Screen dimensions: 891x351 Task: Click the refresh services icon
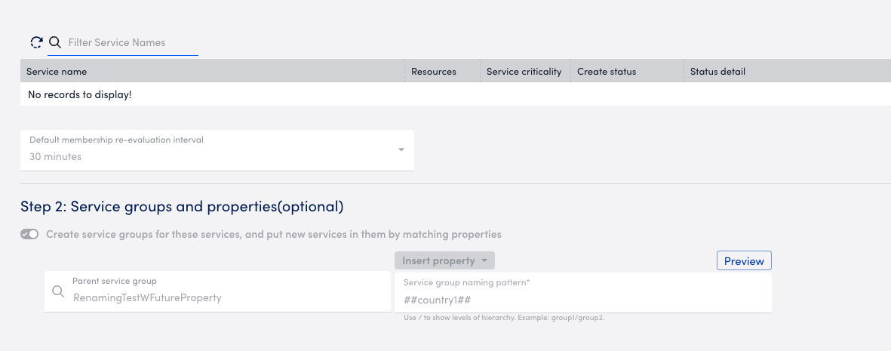coord(36,42)
